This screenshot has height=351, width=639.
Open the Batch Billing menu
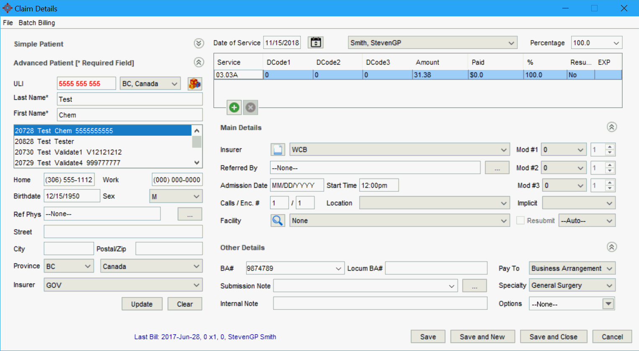pyautogui.click(x=37, y=23)
